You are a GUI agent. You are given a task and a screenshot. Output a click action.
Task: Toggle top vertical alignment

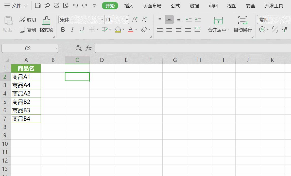160,20
